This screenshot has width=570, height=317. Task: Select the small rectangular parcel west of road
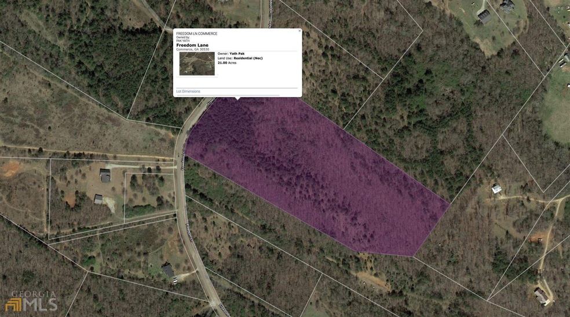click(150, 197)
